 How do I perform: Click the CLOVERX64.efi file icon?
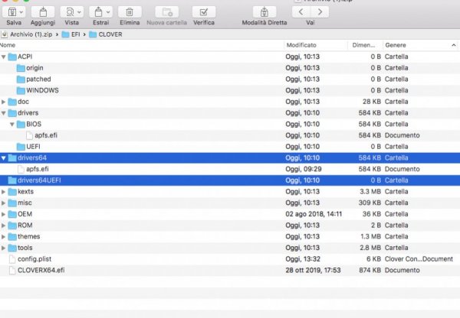click(x=12, y=271)
